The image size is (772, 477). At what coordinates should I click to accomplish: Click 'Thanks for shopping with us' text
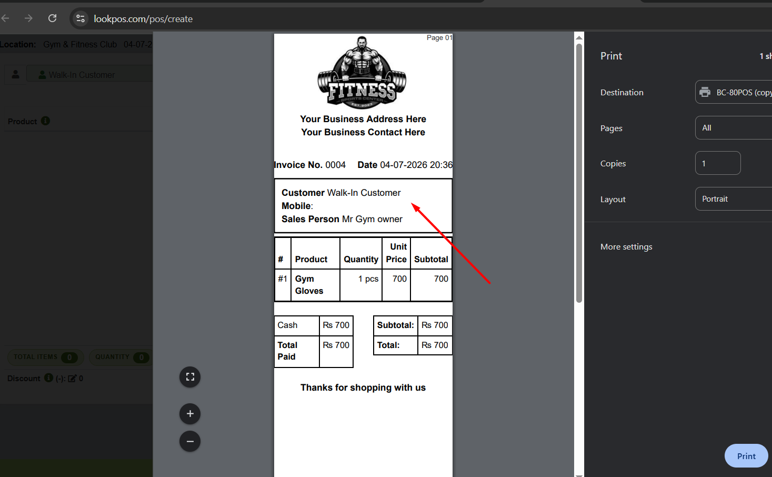coord(363,387)
